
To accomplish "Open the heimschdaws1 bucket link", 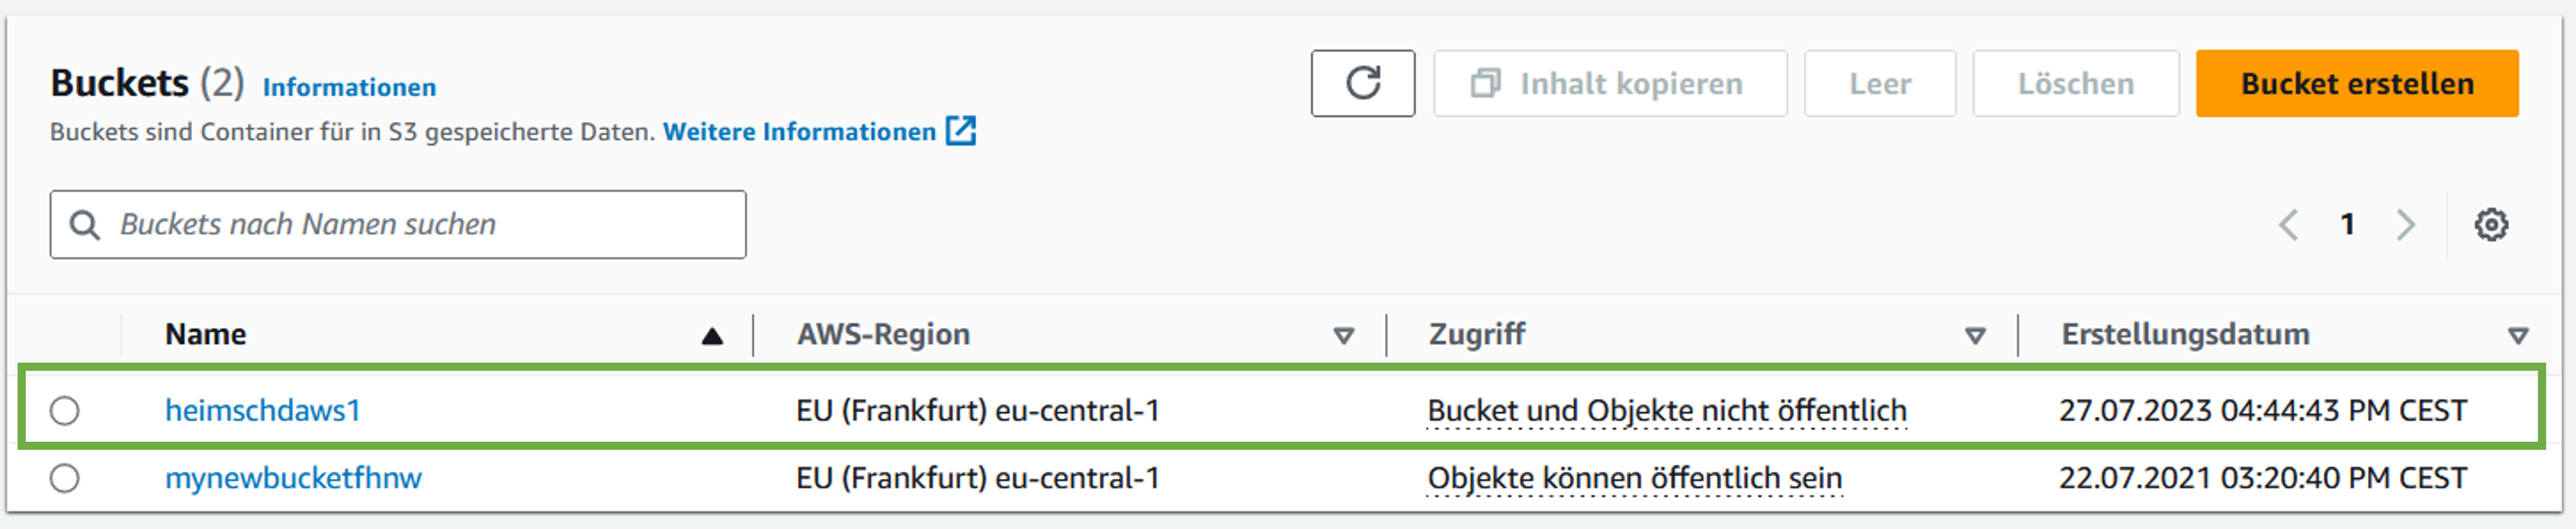I will (x=262, y=411).
